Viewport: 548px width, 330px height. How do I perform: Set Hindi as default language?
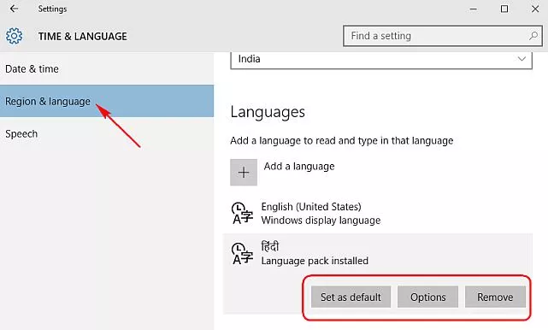(x=351, y=298)
